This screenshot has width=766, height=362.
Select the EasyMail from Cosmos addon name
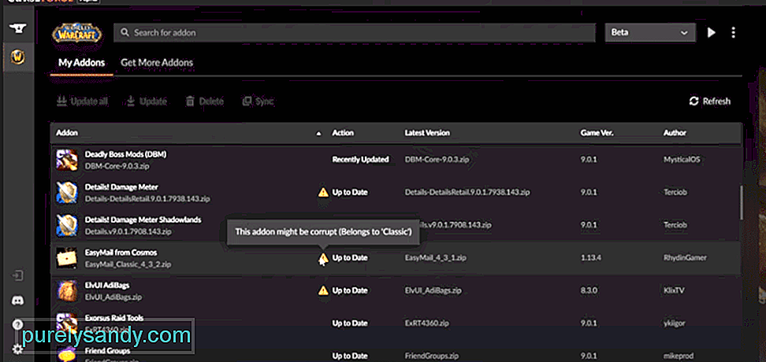pyautogui.click(x=121, y=253)
